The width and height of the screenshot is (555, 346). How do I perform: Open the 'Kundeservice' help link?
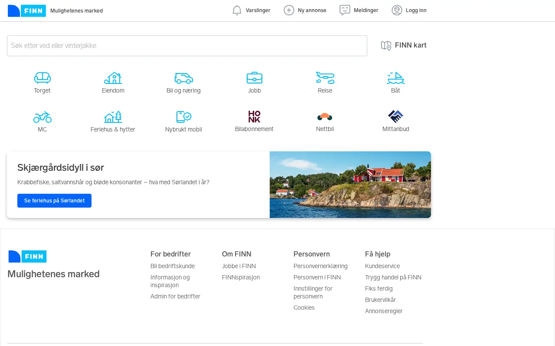[382, 266]
